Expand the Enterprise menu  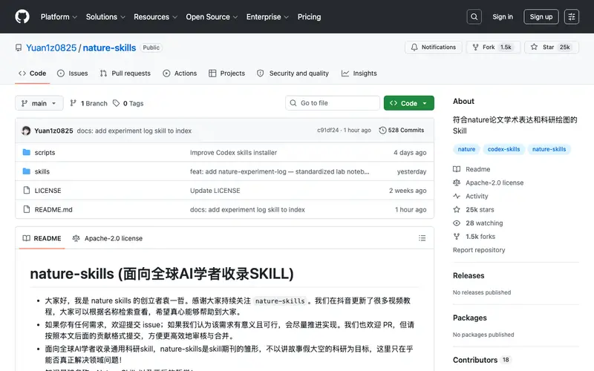coord(267,16)
